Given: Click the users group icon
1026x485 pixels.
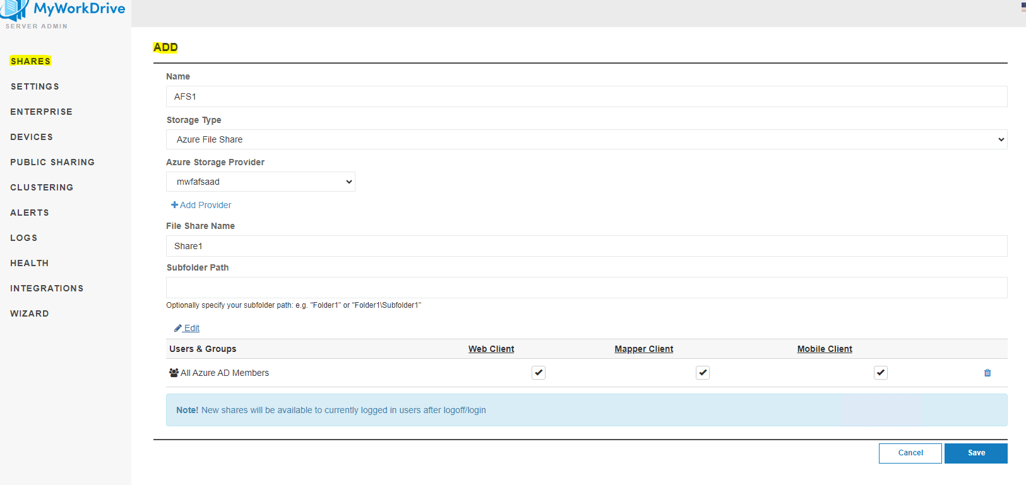Looking at the screenshot, I should [174, 373].
